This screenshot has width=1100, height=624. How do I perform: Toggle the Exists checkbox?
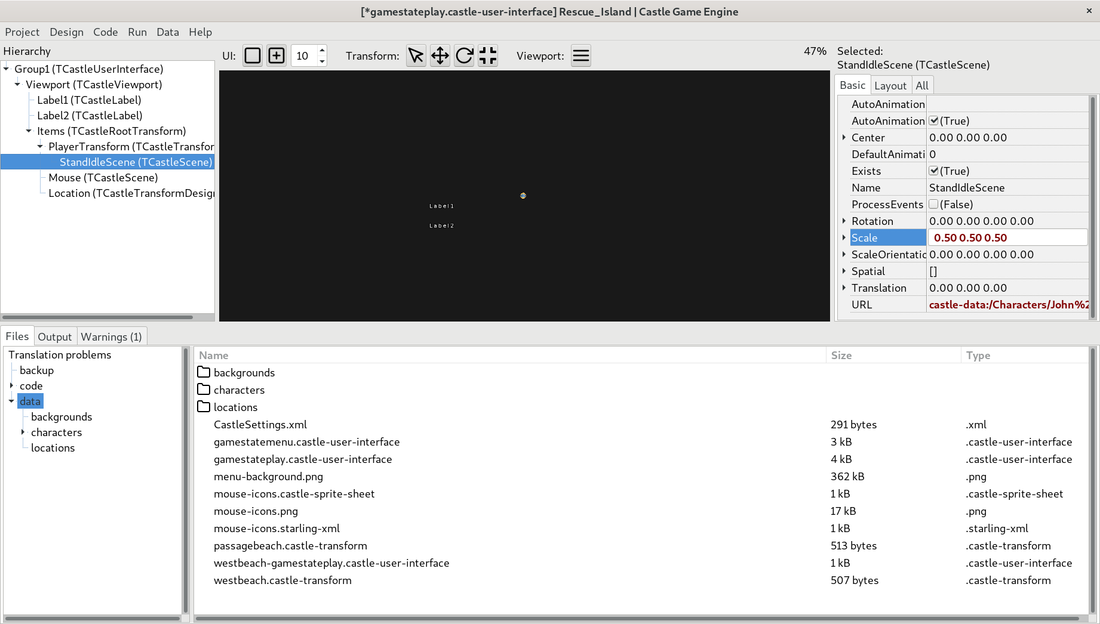click(934, 171)
